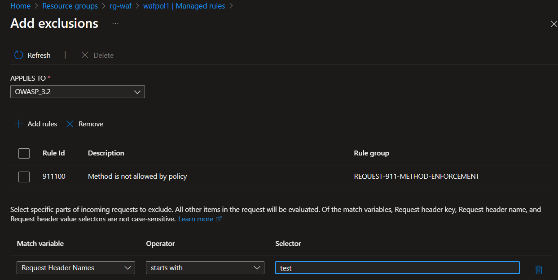Click the APPLIES TO field label
558x280 pixels.
[x=28, y=78]
